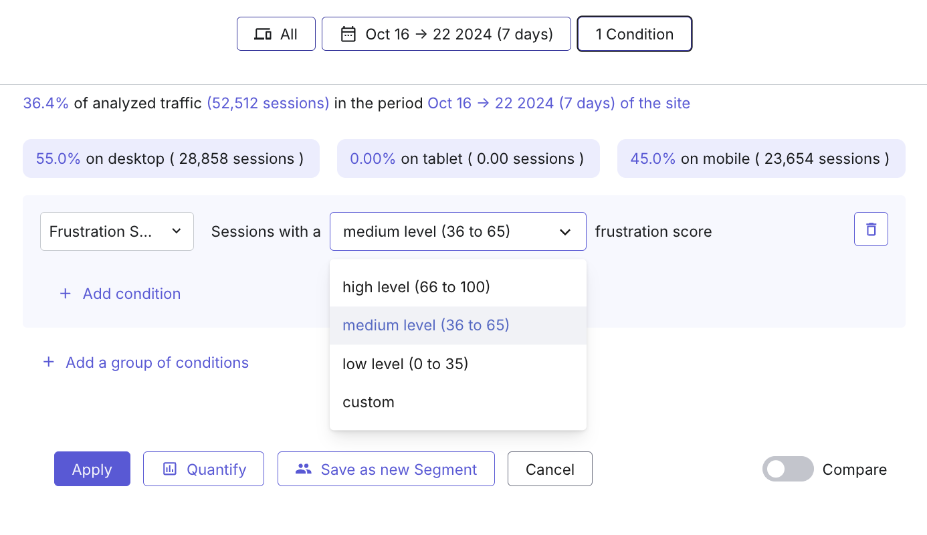The height and width of the screenshot is (535, 927).
Task: Collapse the medium level frustration dropdown
Action: click(x=458, y=231)
